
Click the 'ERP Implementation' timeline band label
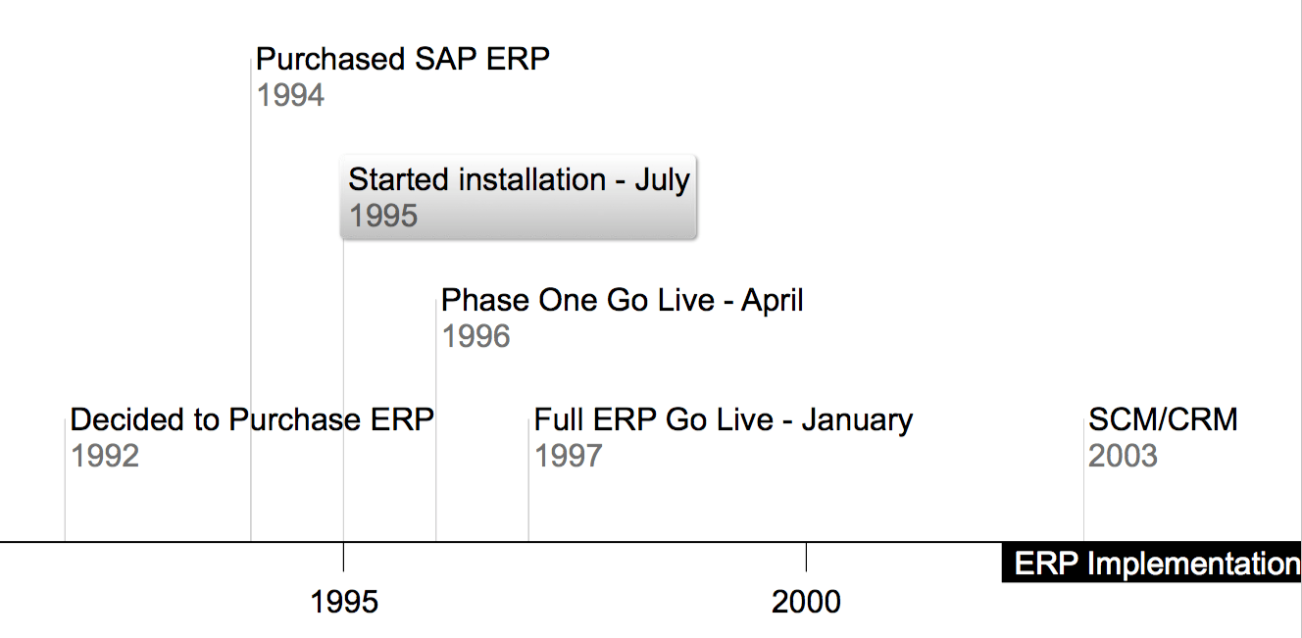tap(1152, 564)
